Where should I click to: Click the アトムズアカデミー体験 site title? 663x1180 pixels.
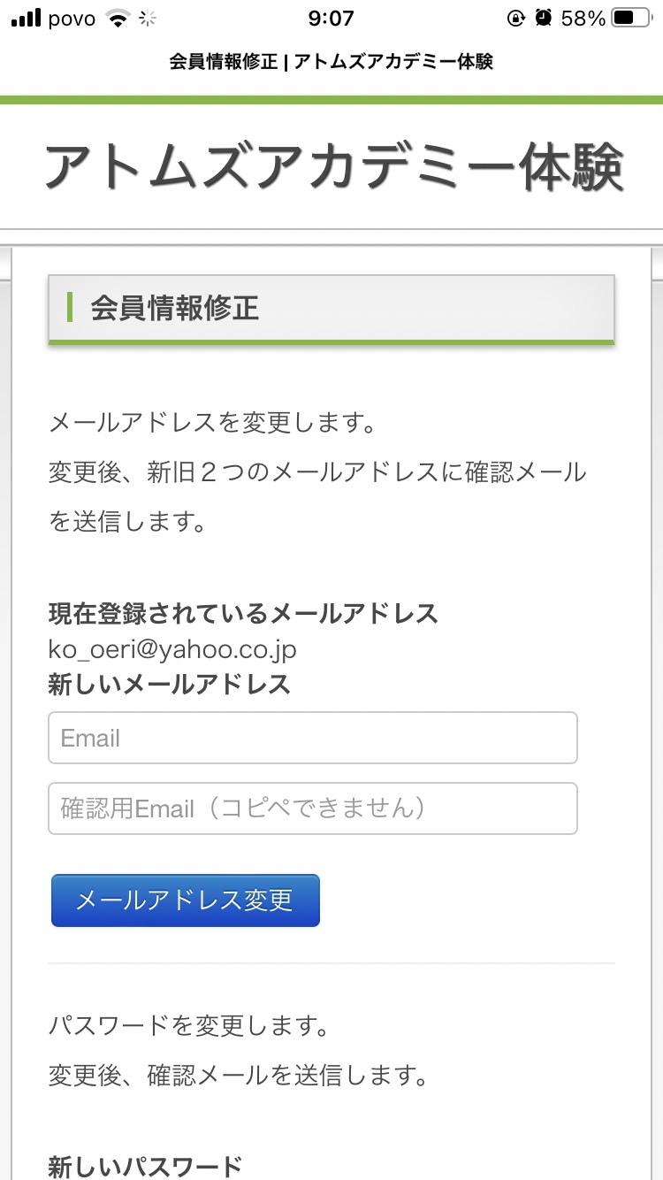[x=335, y=165]
